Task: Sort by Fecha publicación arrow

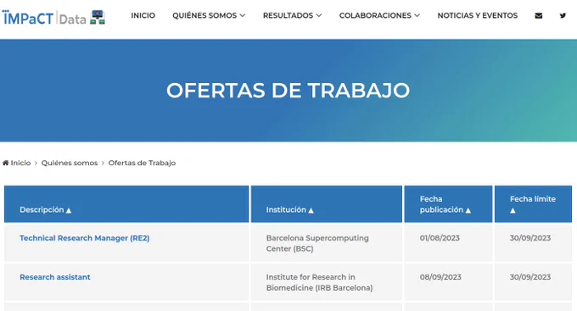Action: pyautogui.click(x=468, y=210)
